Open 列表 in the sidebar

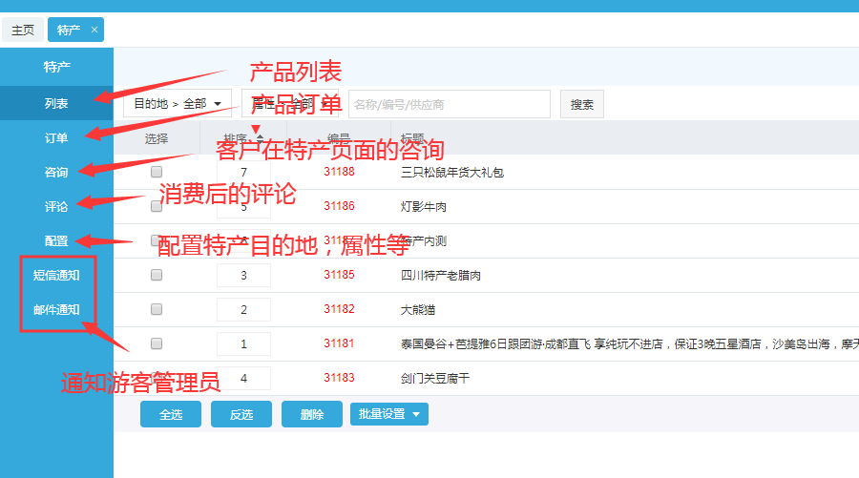[56, 103]
